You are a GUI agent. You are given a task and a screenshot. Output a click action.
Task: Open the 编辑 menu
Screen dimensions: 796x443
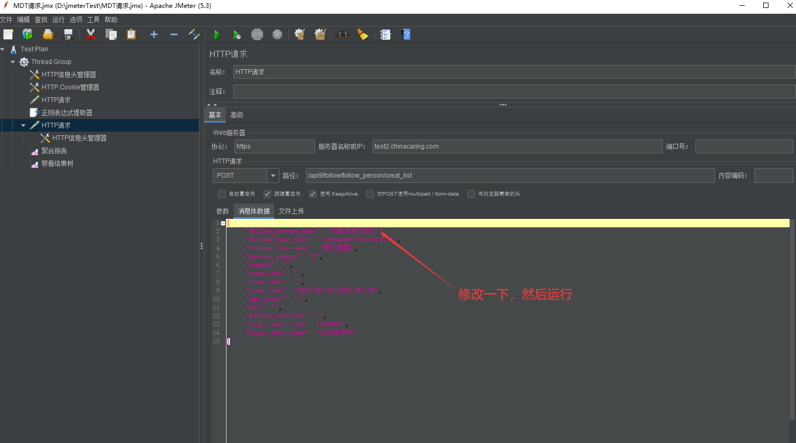coord(24,20)
